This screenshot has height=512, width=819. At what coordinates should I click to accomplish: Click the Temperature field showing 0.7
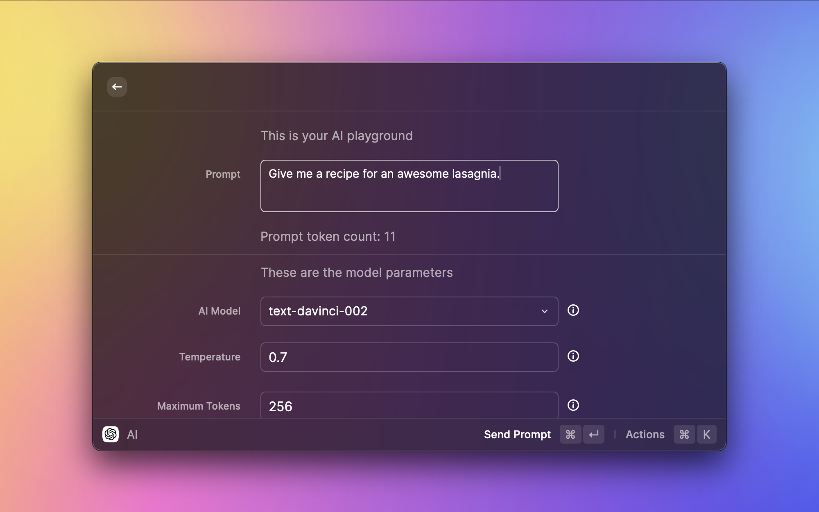click(409, 357)
